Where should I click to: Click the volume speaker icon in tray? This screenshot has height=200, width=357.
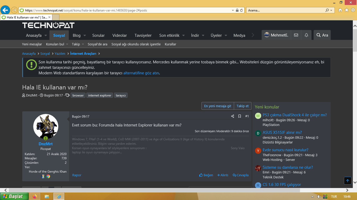[x=319, y=196]
